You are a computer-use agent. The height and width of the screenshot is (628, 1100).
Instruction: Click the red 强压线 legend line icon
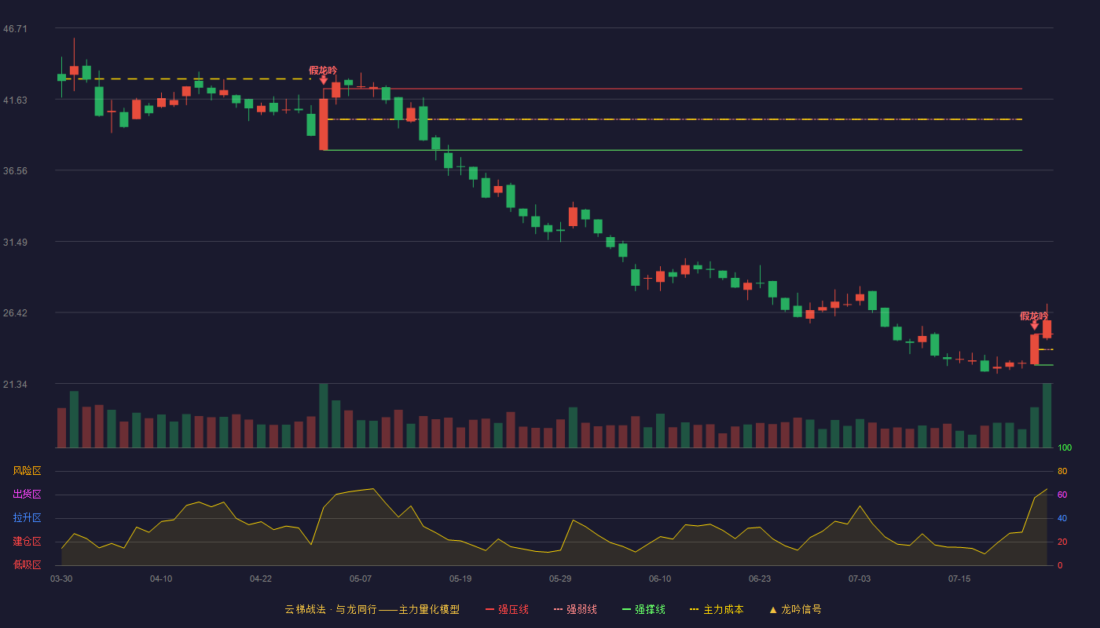[489, 609]
